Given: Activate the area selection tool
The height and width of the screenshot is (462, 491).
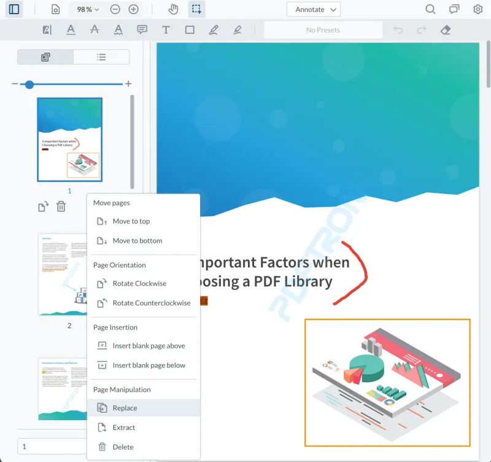Looking at the screenshot, I should (x=196, y=9).
